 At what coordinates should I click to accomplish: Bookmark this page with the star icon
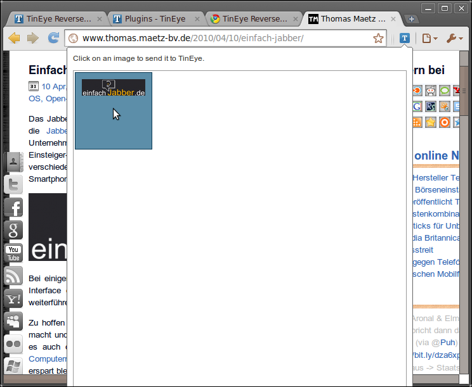[378, 38]
